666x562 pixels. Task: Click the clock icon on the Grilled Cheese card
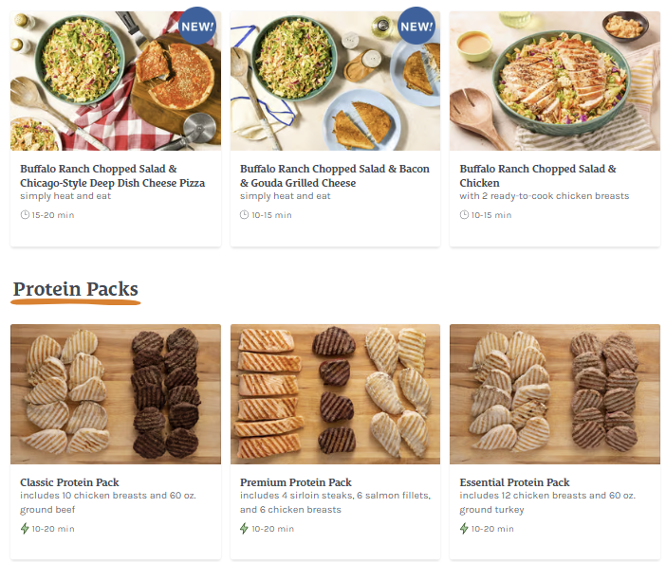[x=244, y=214]
